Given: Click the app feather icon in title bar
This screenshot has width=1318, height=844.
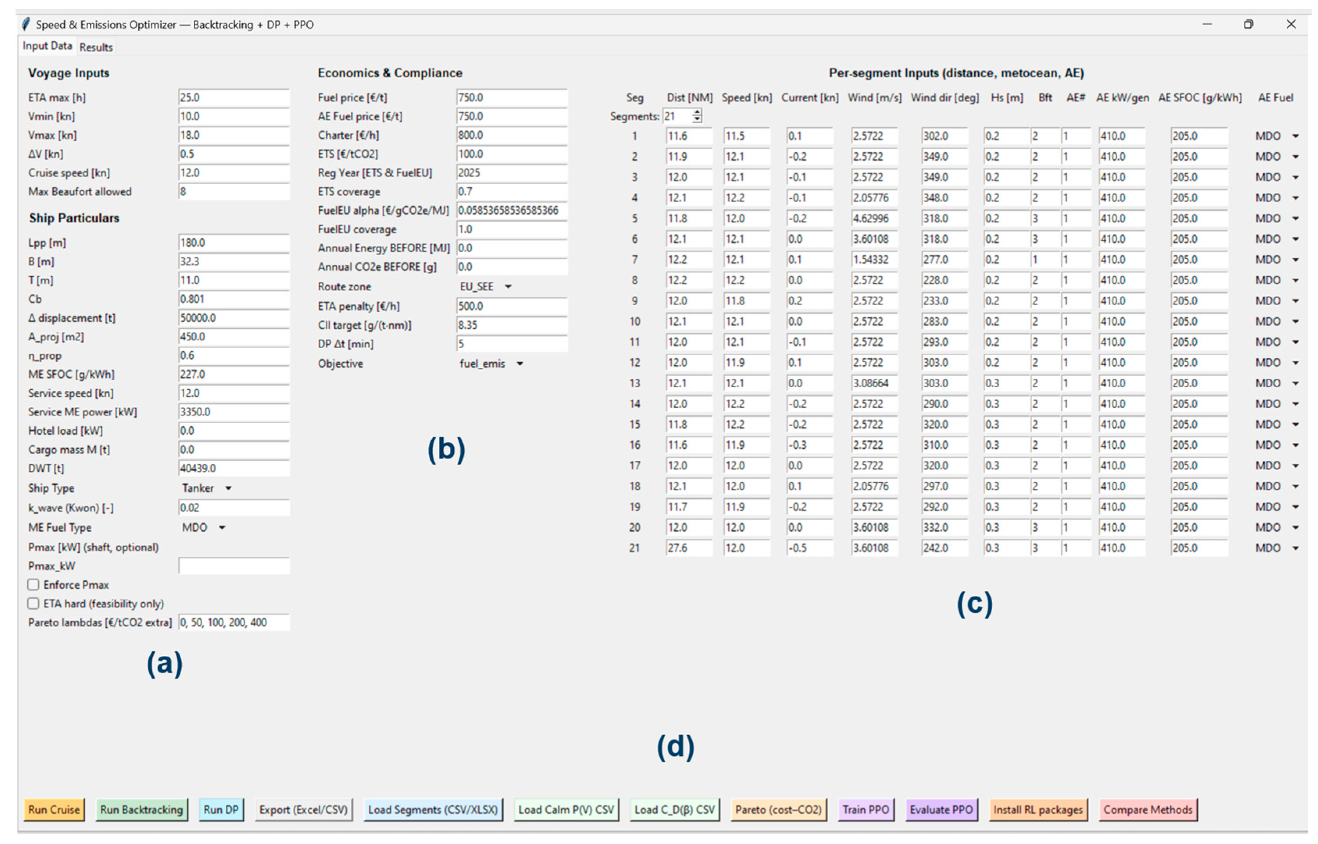Looking at the screenshot, I should point(25,24).
